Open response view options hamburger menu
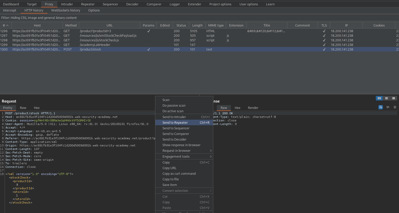Viewport: 399px width, 213px height. [395, 107]
